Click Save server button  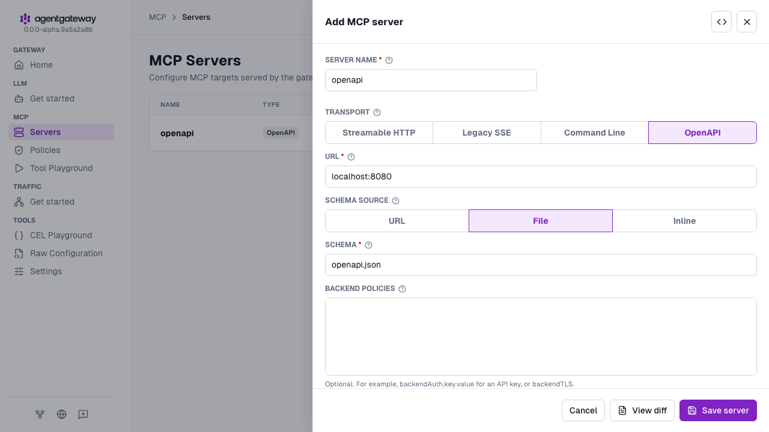pyautogui.click(x=718, y=410)
